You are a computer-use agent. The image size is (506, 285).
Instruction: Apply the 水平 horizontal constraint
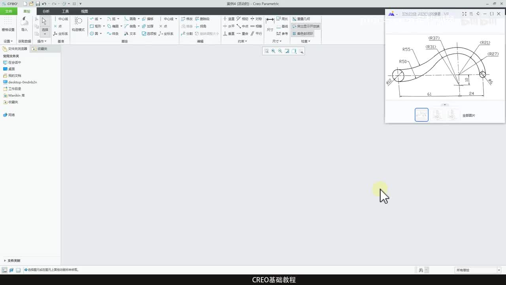tap(228, 26)
